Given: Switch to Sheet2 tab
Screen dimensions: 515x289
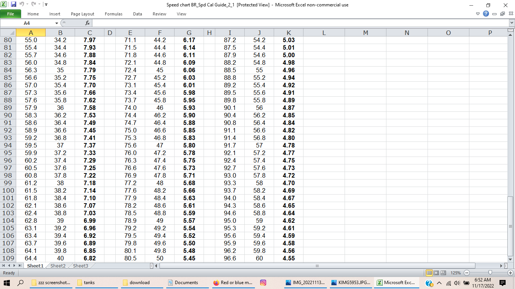Looking at the screenshot, I should tap(58, 266).
